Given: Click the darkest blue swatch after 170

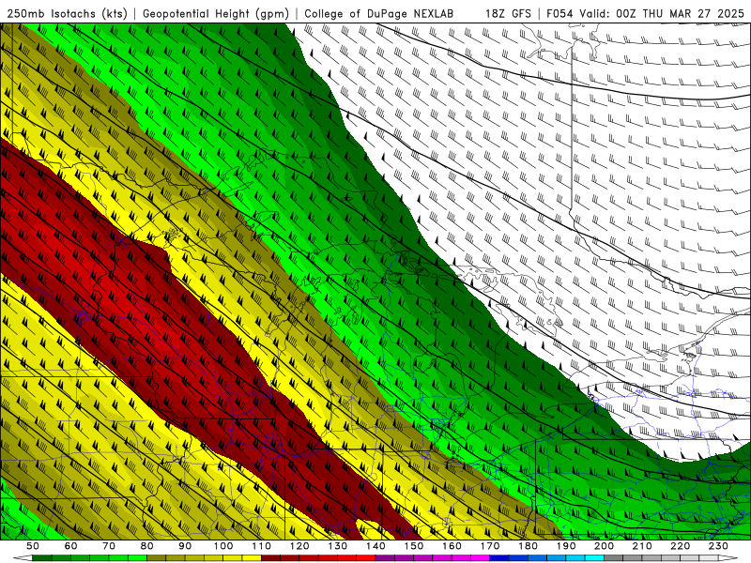Looking at the screenshot, I should pos(499,558).
